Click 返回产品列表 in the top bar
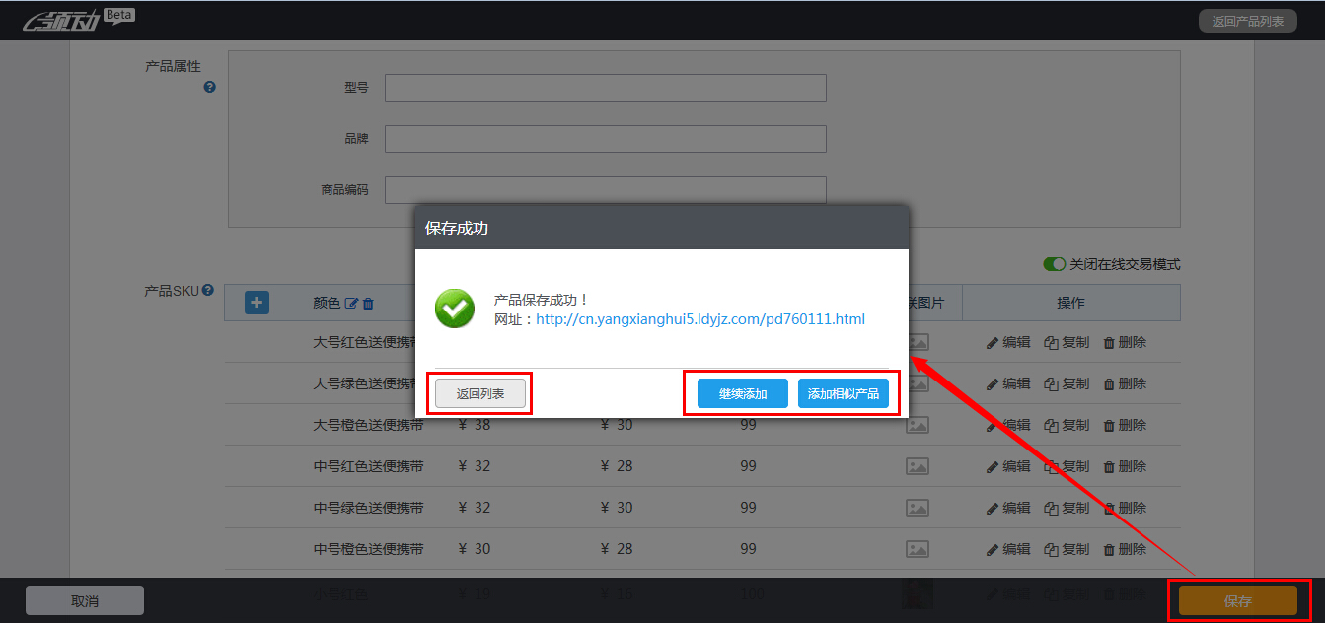This screenshot has height=623, width=1325. click(x=1247, y=21)
